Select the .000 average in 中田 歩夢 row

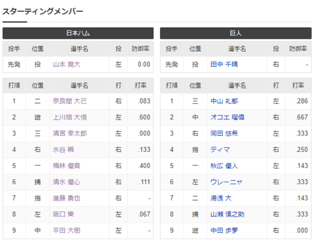click(x=302, y=230)
